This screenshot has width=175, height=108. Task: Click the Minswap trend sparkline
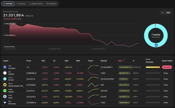point(93,103)
